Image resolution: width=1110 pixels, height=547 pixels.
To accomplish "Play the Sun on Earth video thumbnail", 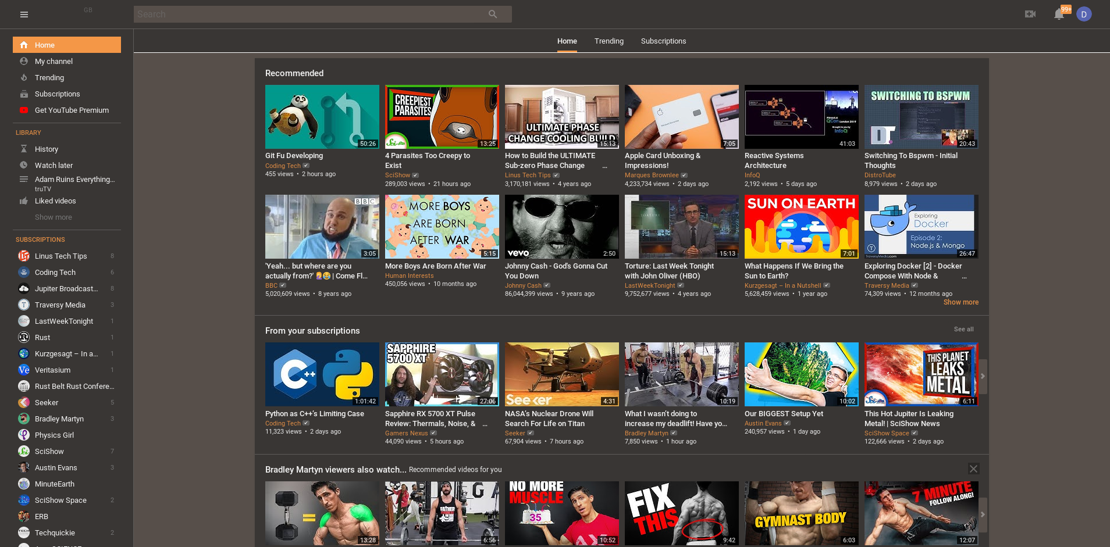I will (x=802, y=227).
